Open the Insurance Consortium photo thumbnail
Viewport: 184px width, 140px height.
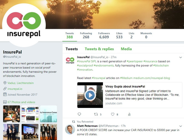coord(49,114)
